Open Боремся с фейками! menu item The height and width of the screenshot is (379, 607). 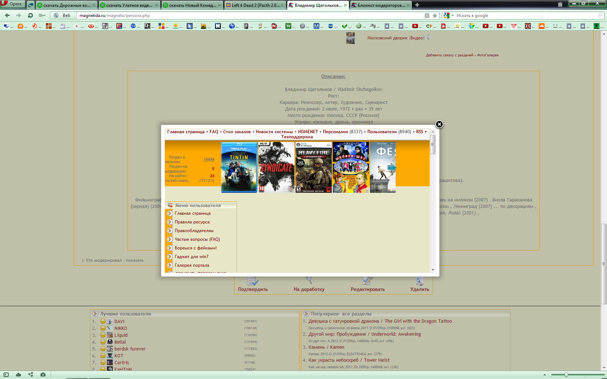[x=196, y=248]
